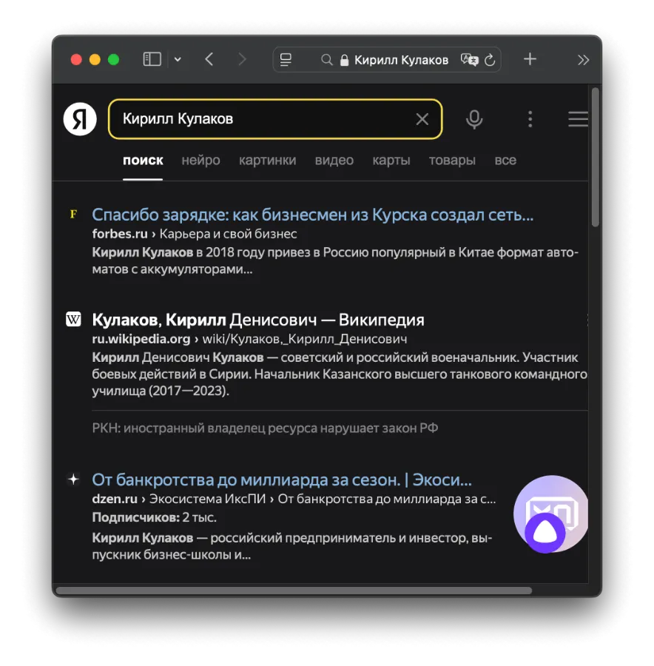Open the three-dot options icon
This screenshot has height=666, width=654.
pos(530,118)
